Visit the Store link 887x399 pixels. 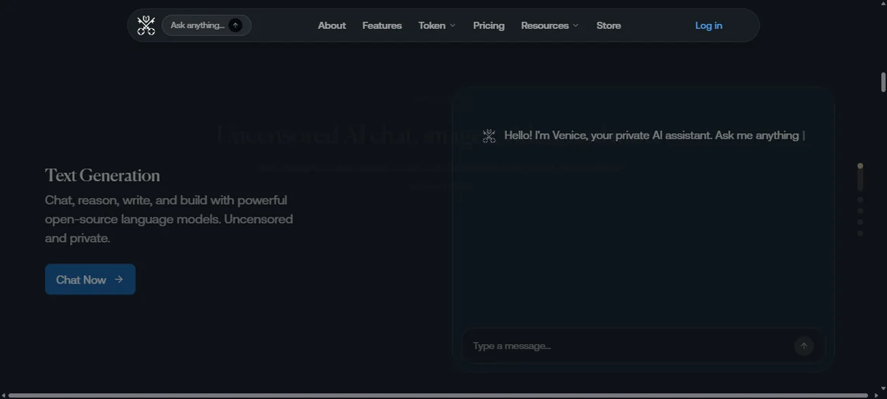click(x=608, y=25)
